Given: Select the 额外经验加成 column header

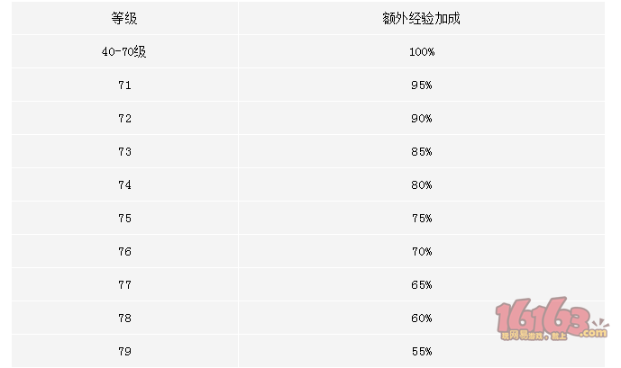Looking at the screenshot, I should pyautogui.click(x=422, y=18).
